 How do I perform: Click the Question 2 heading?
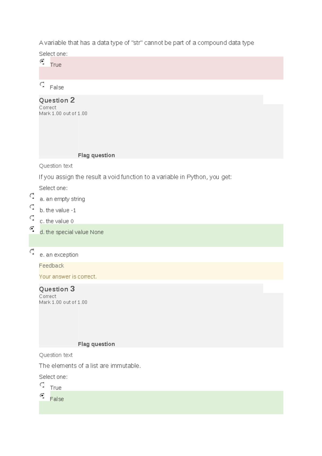[x=57, y=100]
